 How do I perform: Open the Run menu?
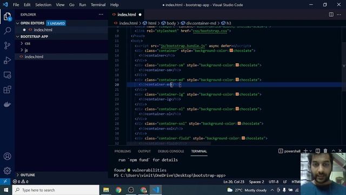pyautogui.click(x=83, y=5)
